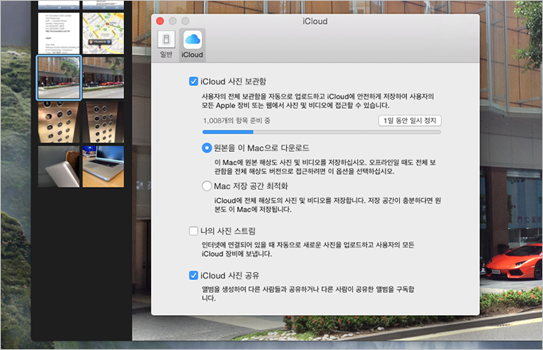Select the first elevator buttons thumbnail
This screenshot has width=543, height=350.
tap(59, 122)
